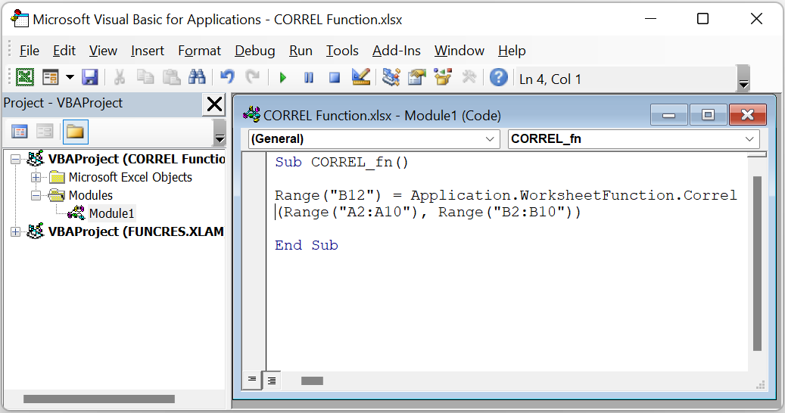Click Project pane horizontal scrollbar
785x413 pixels.
99,399
